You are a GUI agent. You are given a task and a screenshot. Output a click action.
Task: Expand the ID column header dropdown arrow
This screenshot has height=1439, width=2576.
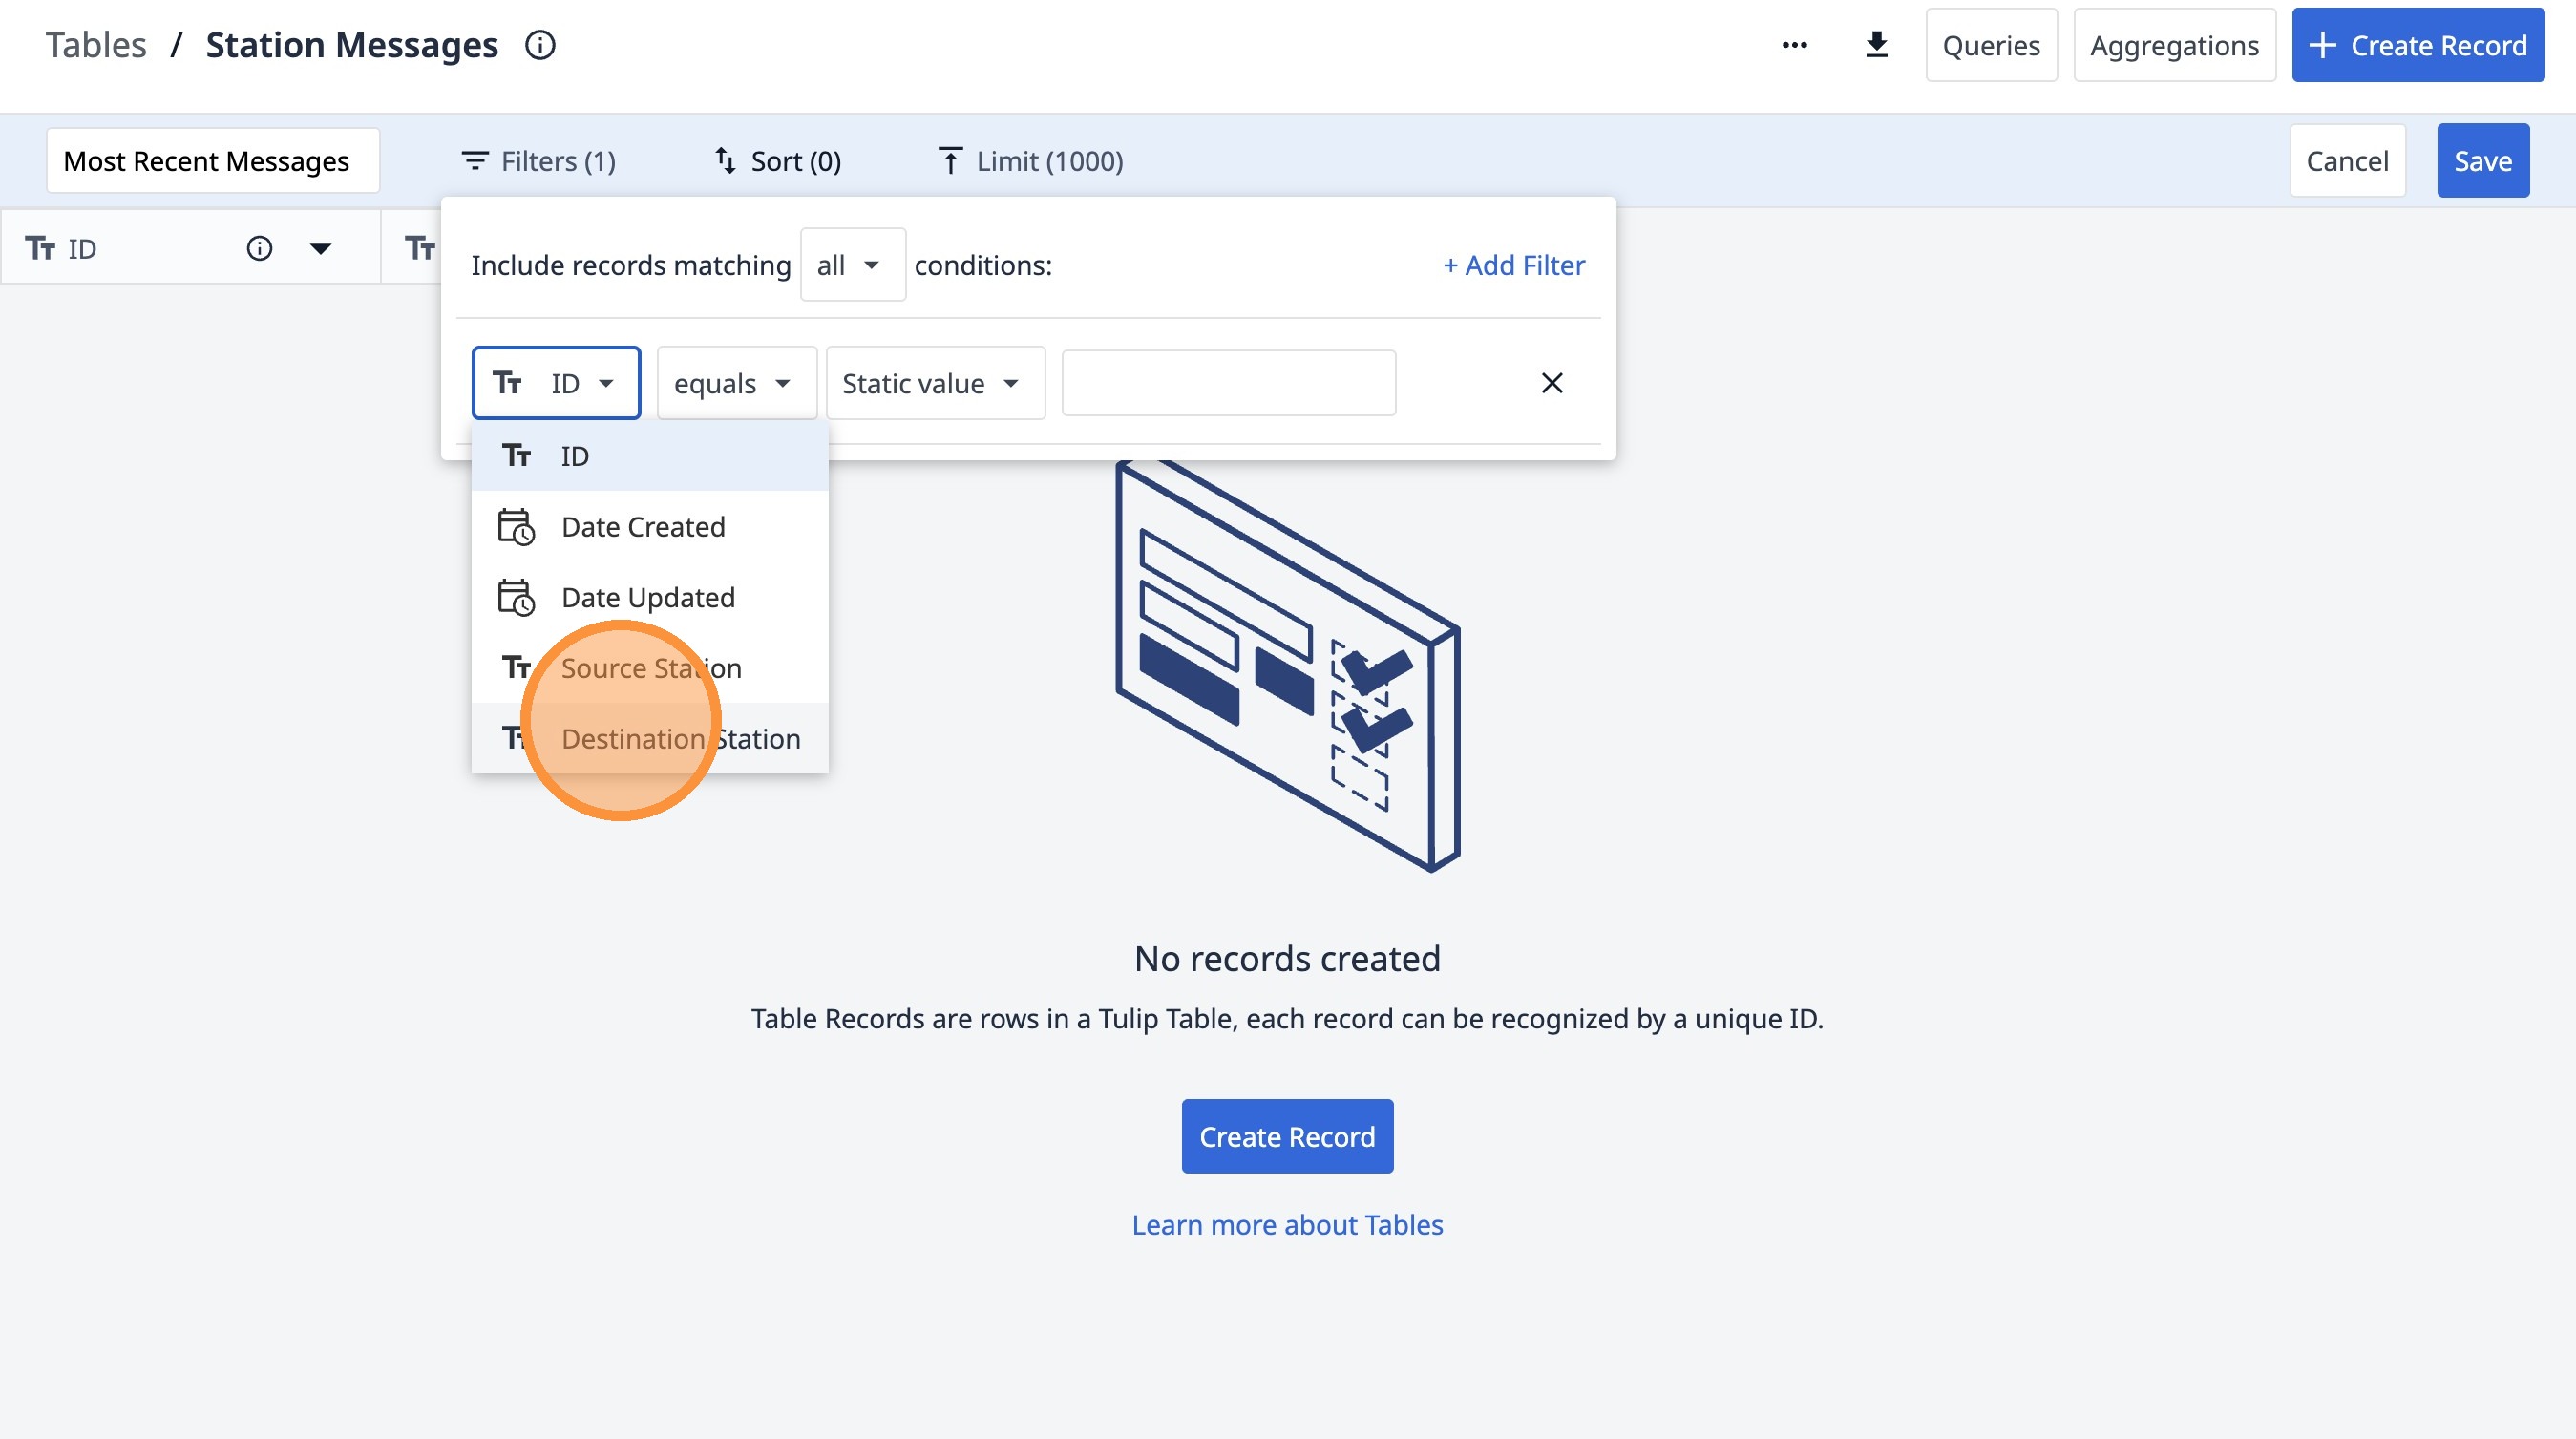click(x=320, y=248)
